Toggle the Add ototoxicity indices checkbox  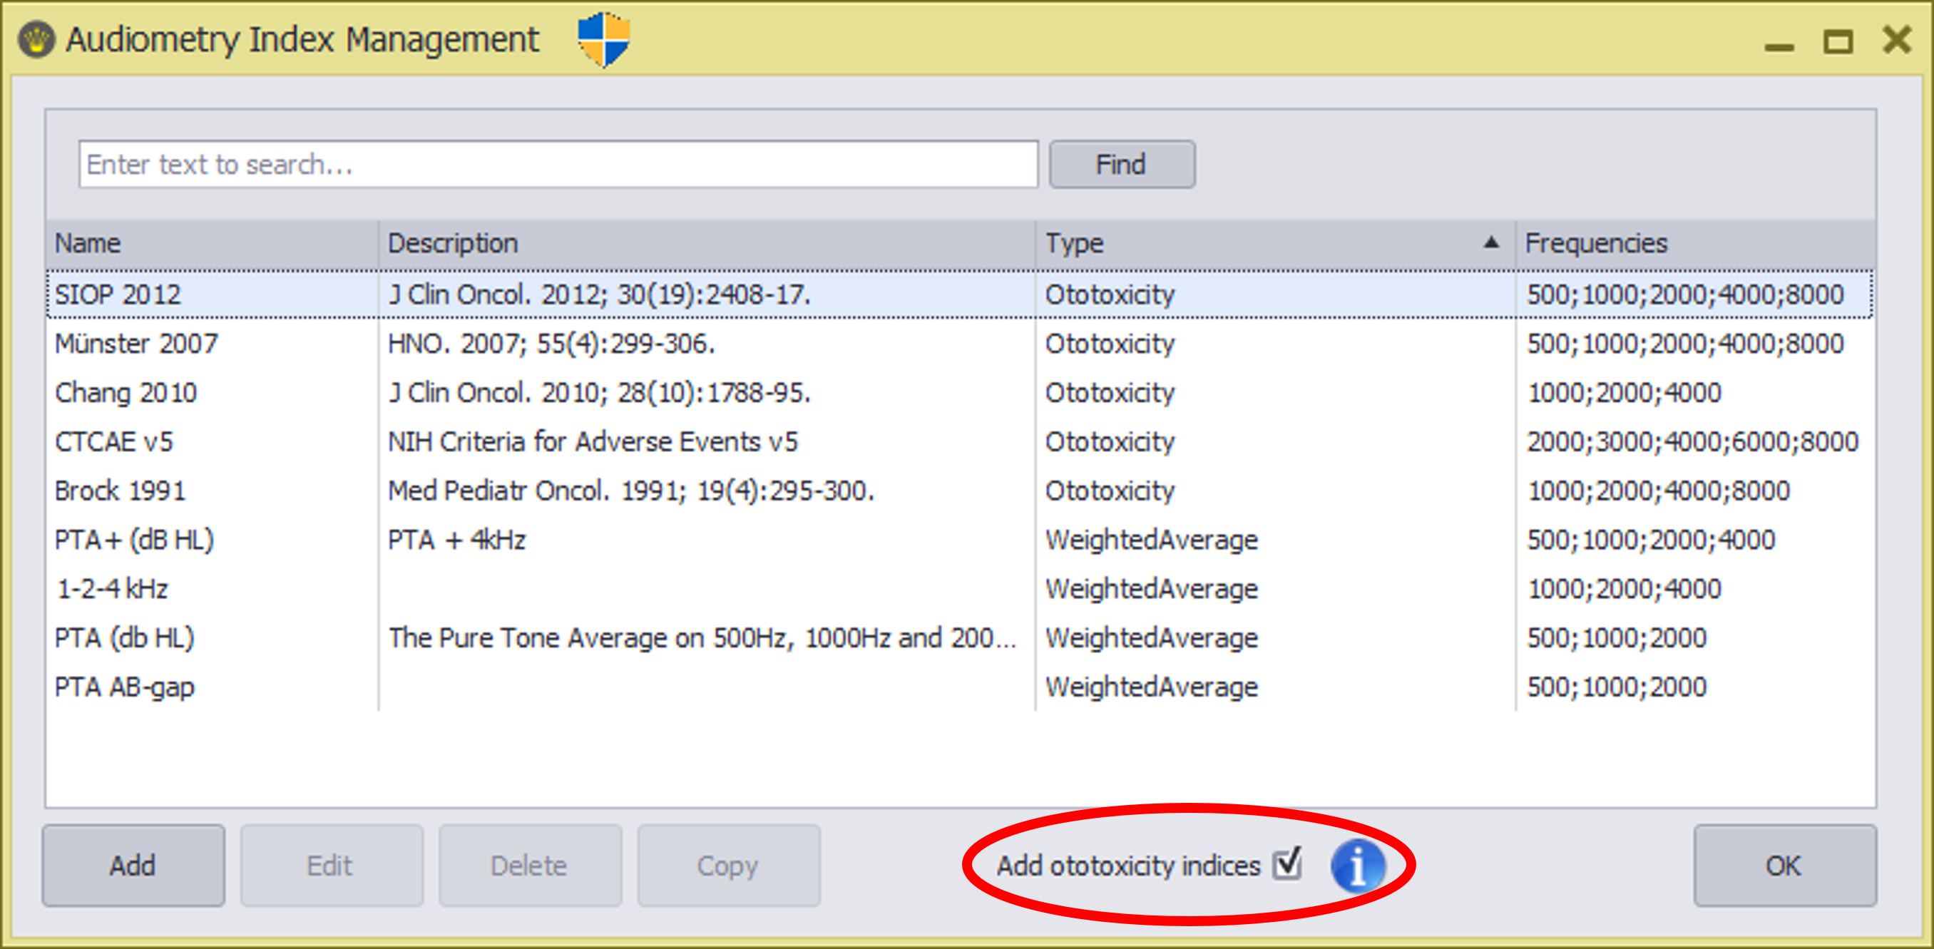point(1286,864)
